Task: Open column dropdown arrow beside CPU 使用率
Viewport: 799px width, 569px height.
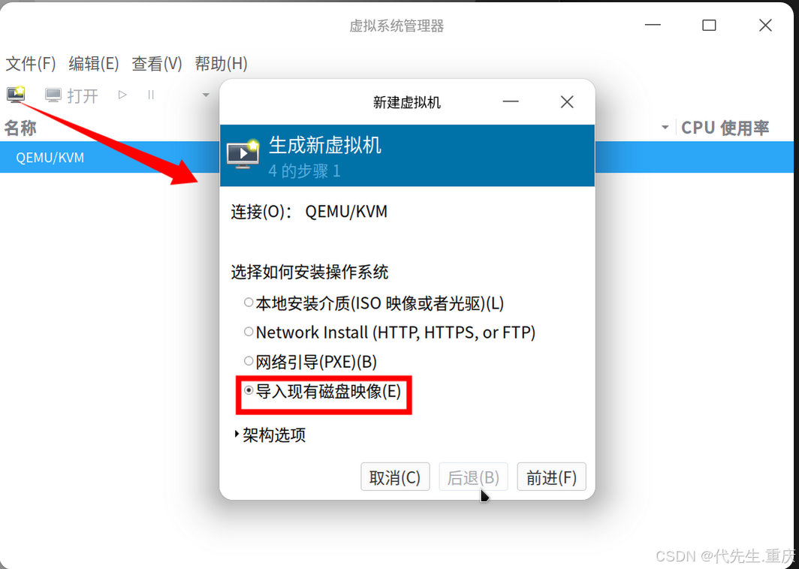Action: tap(665, 128)
